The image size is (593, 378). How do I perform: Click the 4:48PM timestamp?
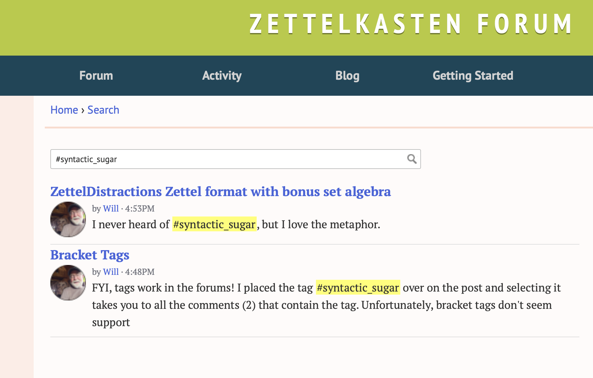click(x=140, y=272)
